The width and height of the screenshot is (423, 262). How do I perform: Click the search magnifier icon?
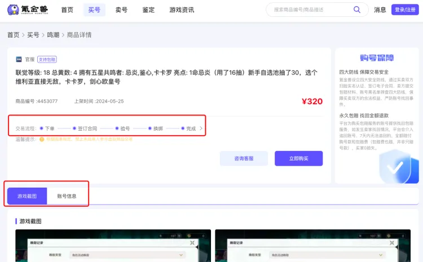(x=356, y=10)
